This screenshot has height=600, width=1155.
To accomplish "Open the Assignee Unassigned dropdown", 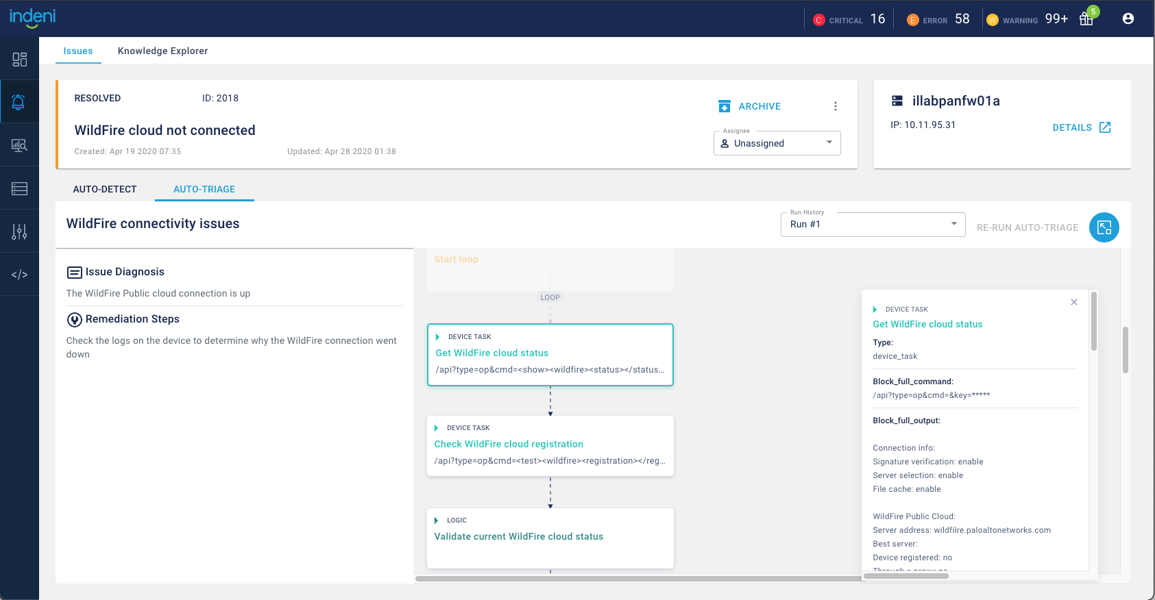I will pos(777,143).
